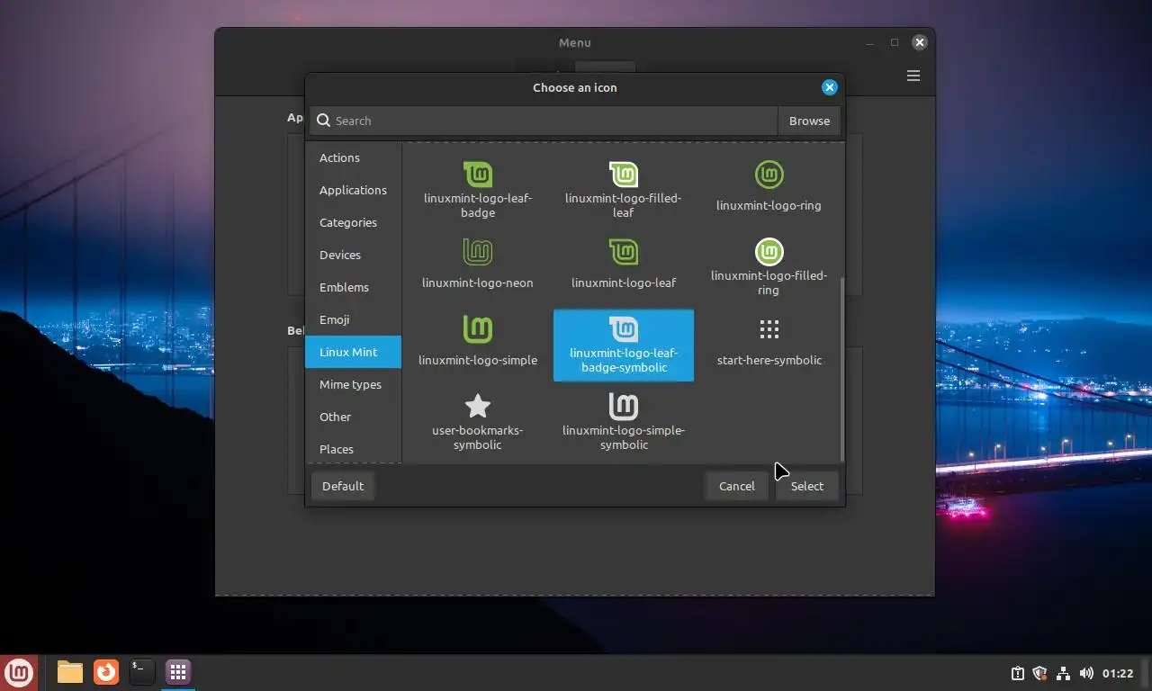Open the Actions icon category
The height and width of the screenshot is (691, 1152).
coord(353,157)
